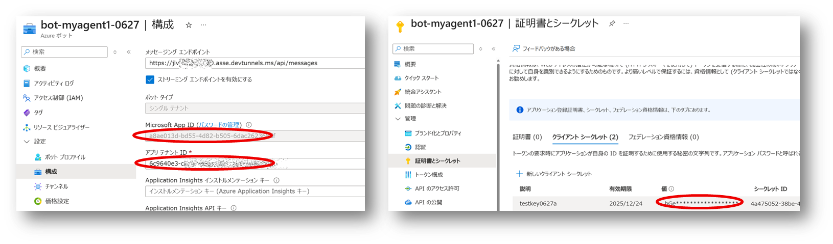The image size is (833, 244).
Task: Click search box in bot sidebar
Action: click(64, 52)
